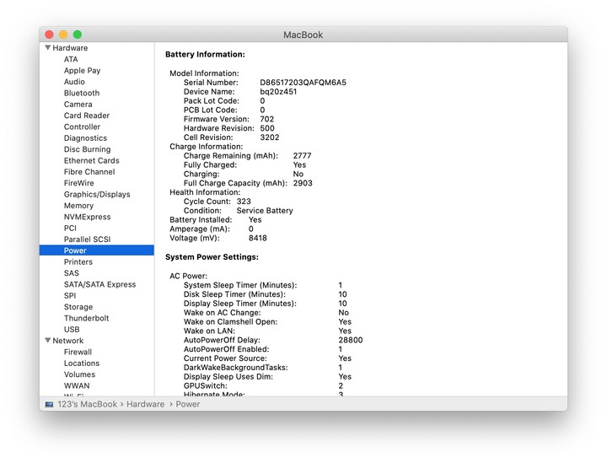Select PCI in the sidebar
Viewport: 607px width, 463px height.
pos(70,228)
